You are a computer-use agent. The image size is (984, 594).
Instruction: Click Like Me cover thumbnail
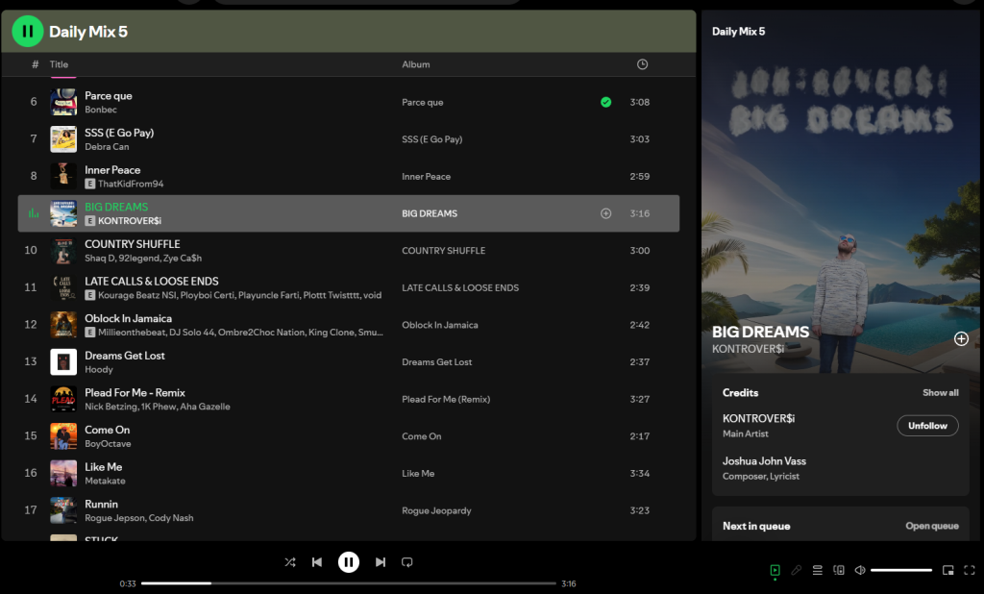click(63, 473)
